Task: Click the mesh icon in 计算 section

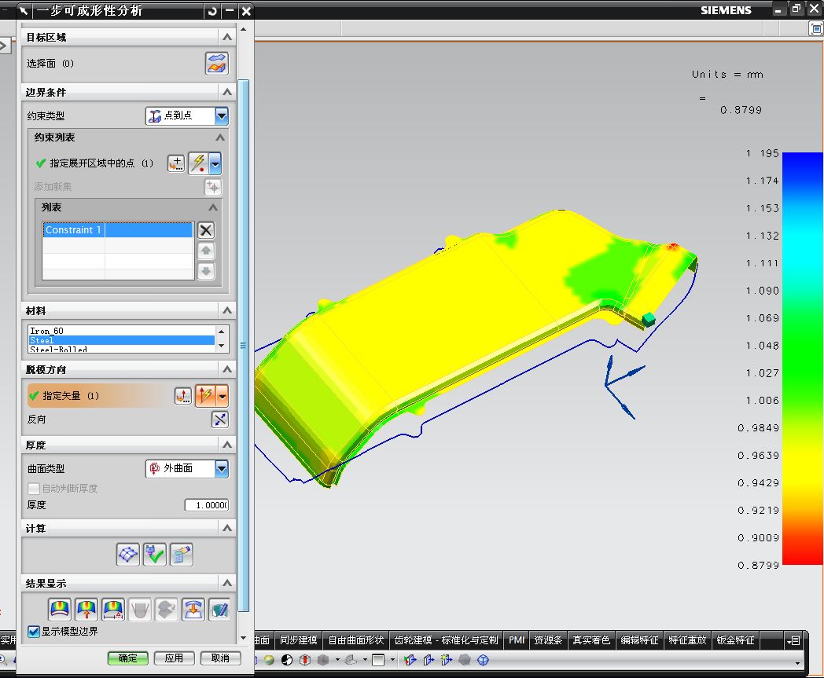Action: tap(128, 555)
